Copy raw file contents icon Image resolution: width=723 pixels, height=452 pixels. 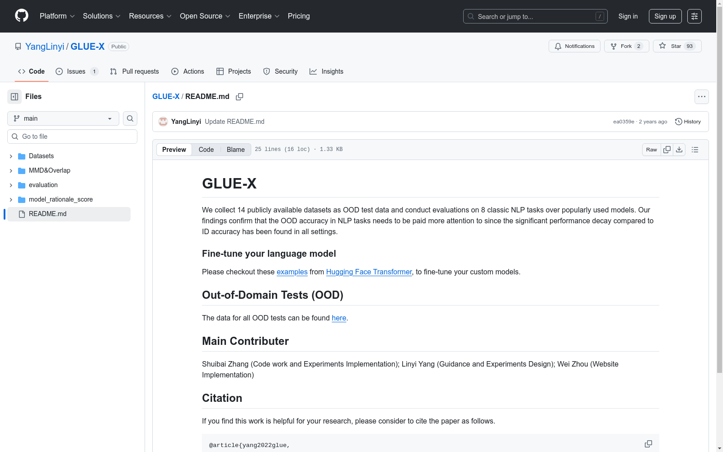667,150
